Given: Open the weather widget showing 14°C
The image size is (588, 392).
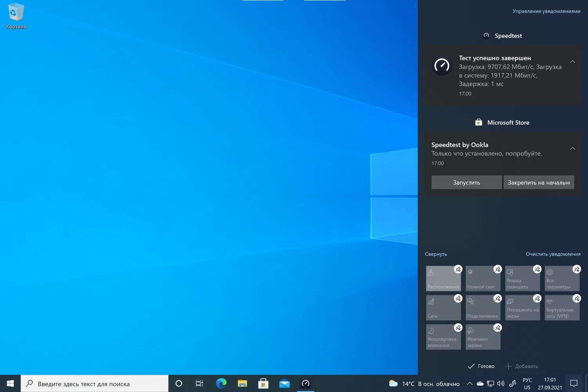Looking at the screenshot, I should coord(424,383).
